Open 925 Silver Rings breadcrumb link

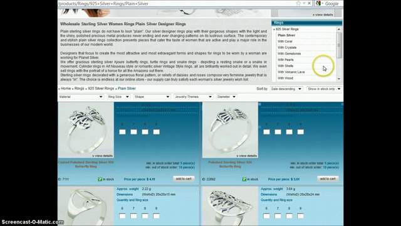pos(101,89)
